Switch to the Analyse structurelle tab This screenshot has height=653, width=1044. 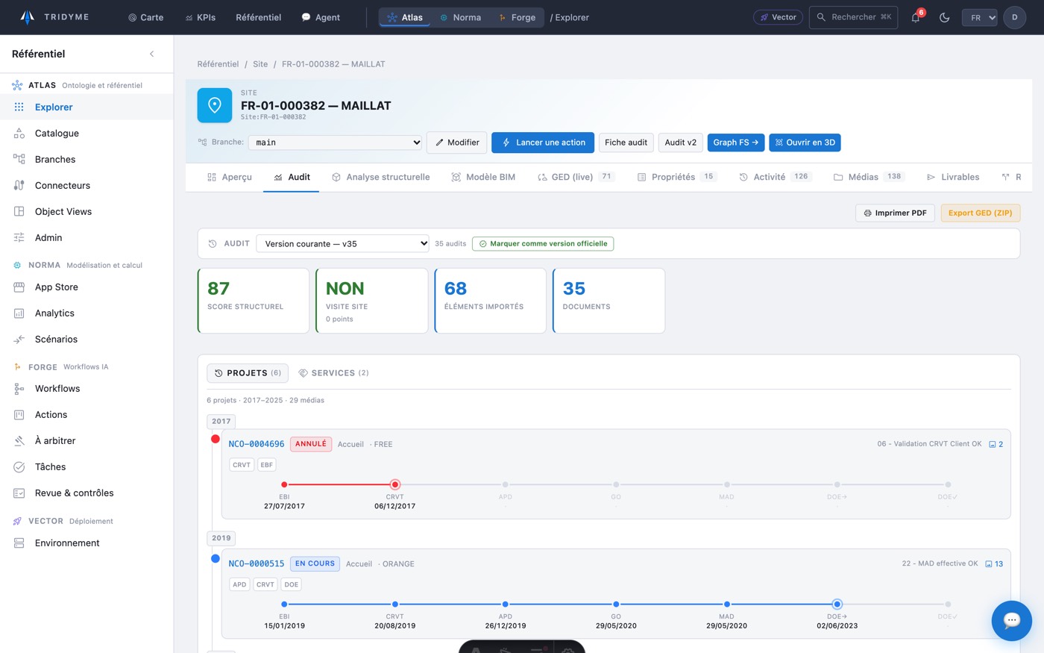point(380,177)
